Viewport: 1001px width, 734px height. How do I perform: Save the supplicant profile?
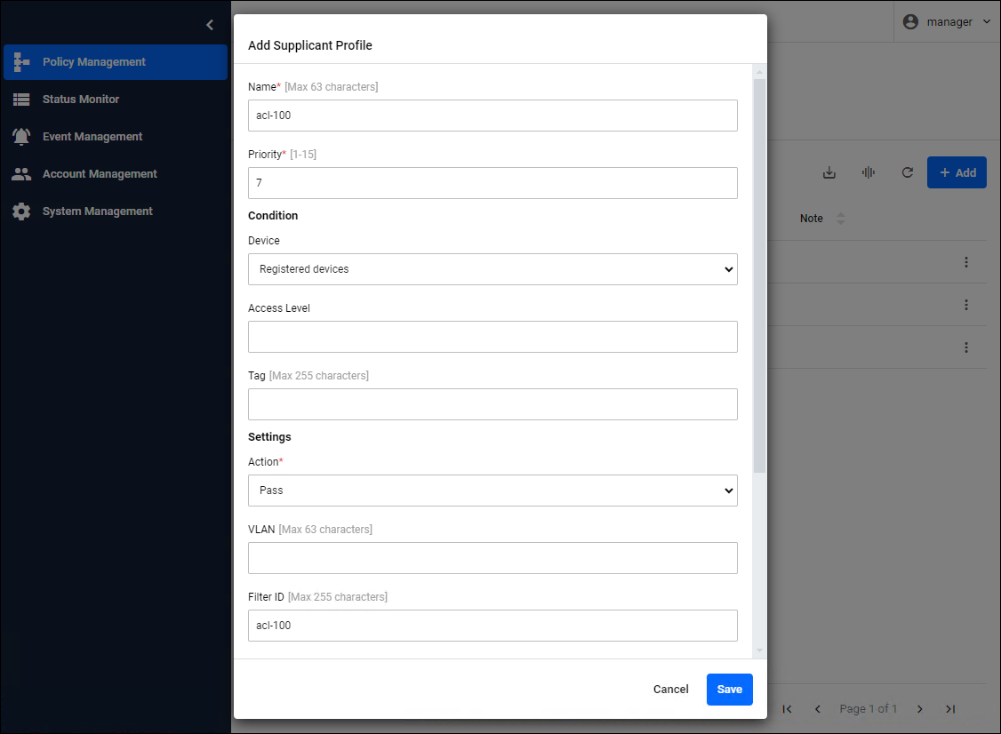[729, 690]
